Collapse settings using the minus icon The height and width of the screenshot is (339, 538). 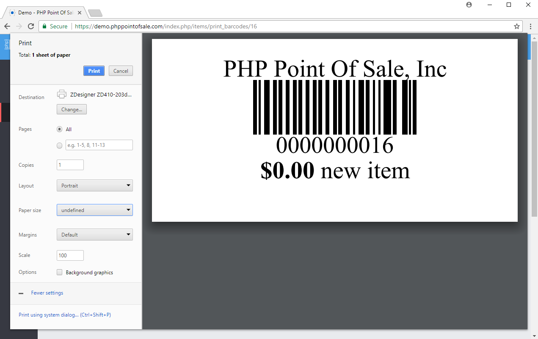(21, 293)
